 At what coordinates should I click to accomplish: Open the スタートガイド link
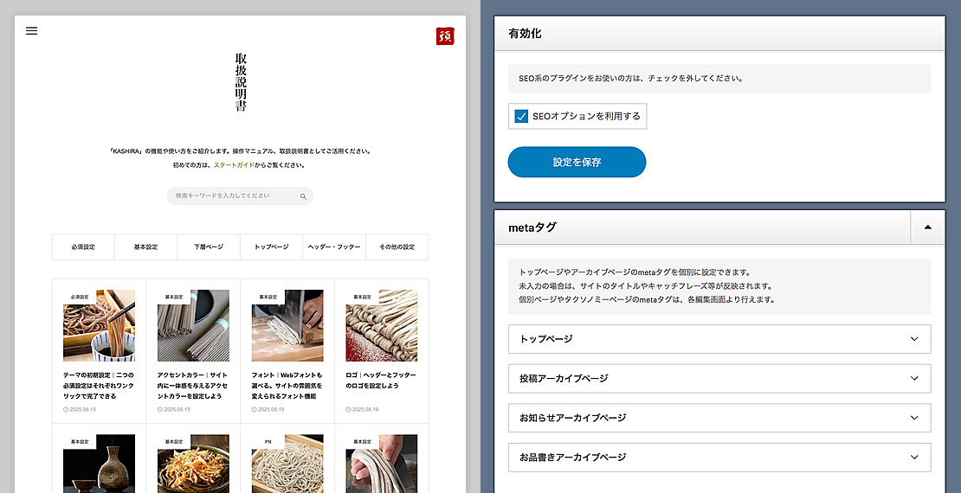[x=234, y=164]
